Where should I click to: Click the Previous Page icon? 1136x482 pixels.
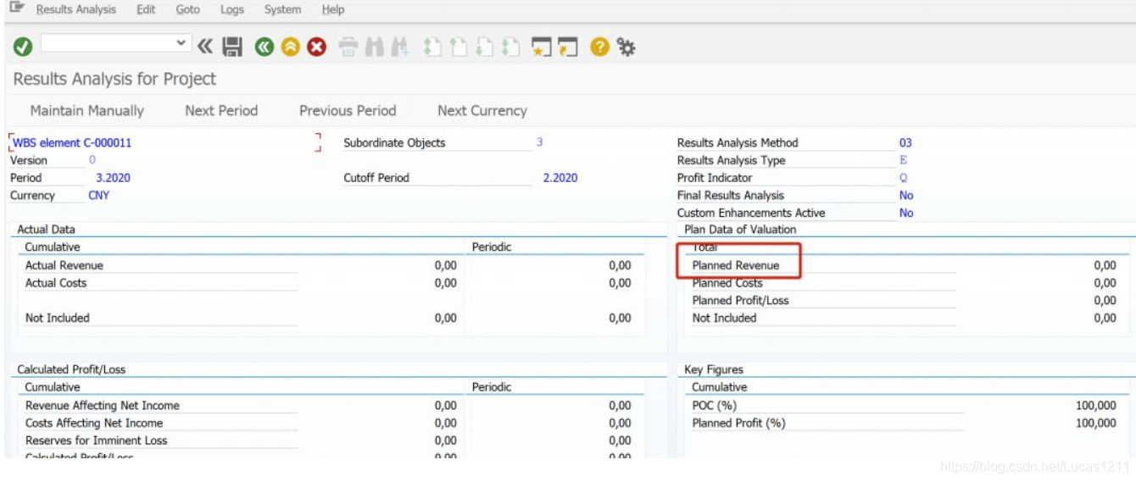point(459,47)
